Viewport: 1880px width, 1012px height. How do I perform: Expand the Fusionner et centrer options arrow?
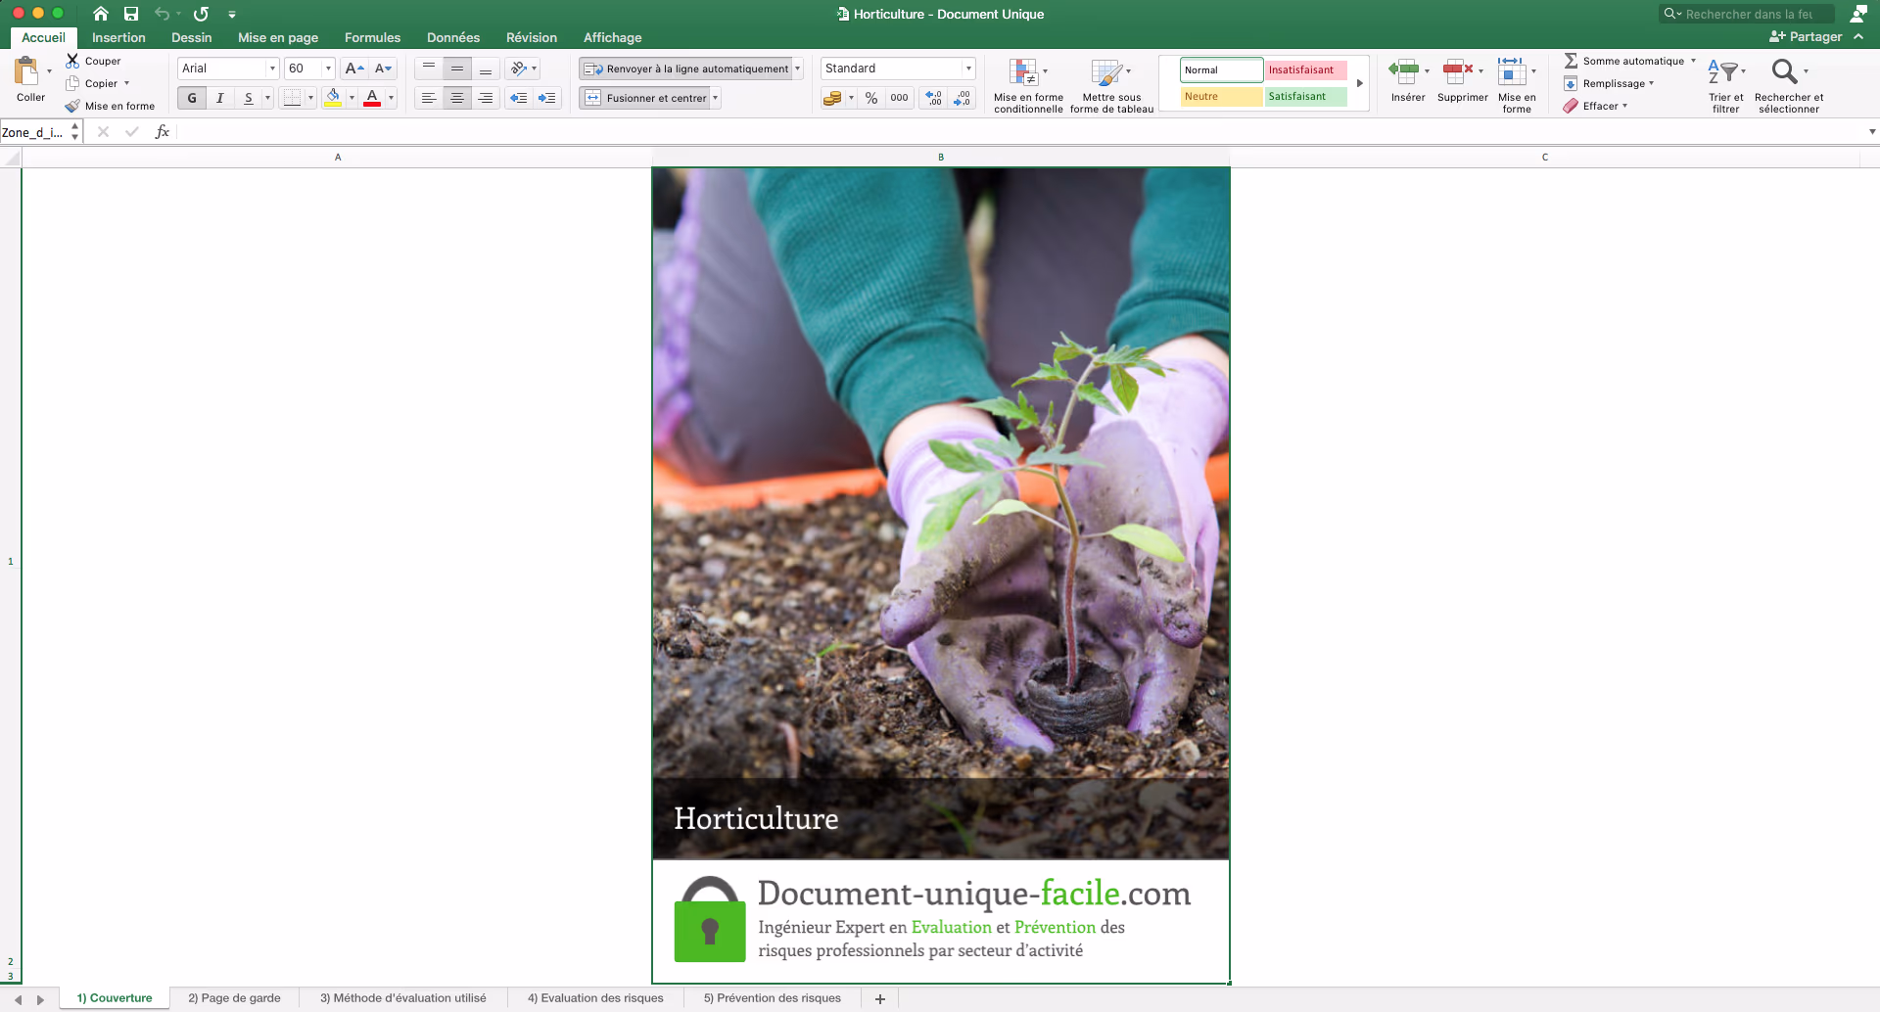(716, 98)
